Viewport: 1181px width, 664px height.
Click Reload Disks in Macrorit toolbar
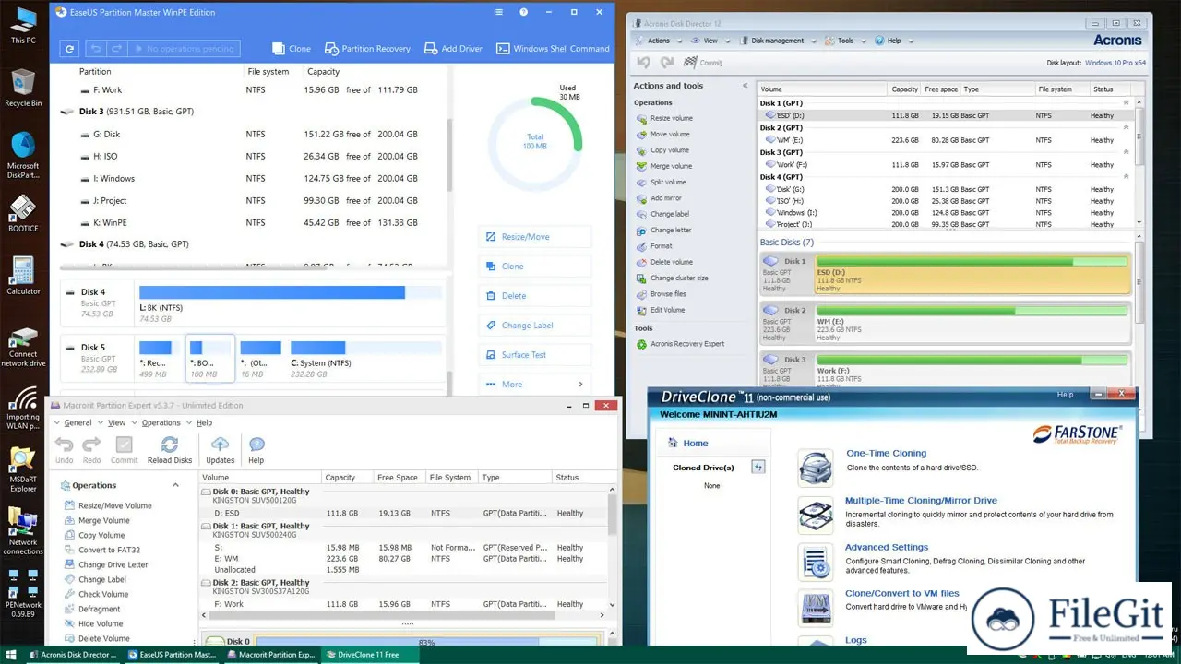pos(170,450)
